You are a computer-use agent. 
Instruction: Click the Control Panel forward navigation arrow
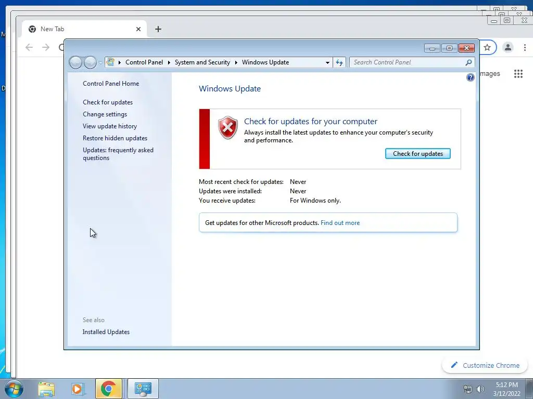point(90,62)
